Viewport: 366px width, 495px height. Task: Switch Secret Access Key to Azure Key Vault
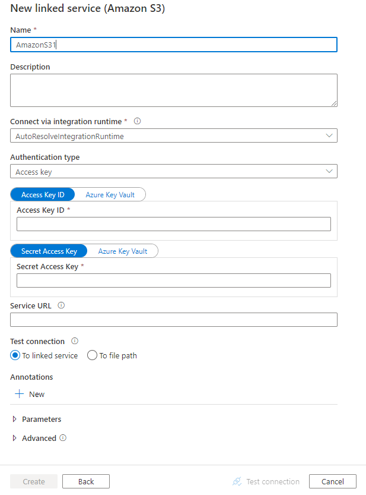pyautogui.click(x=123, y=250)
